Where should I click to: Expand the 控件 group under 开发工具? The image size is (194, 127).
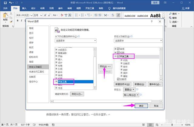[122, 67]
